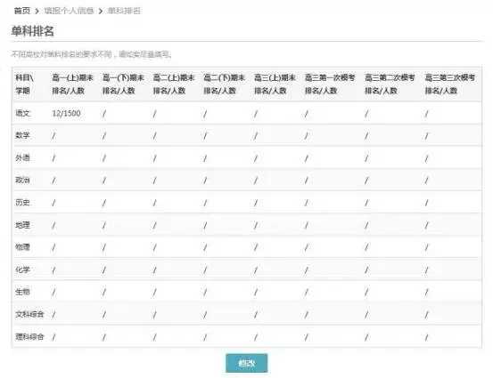
Task: Click the 修改 button
Action: 246,363
